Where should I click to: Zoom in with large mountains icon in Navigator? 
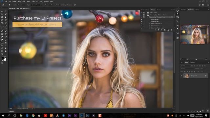pos(206,59)
